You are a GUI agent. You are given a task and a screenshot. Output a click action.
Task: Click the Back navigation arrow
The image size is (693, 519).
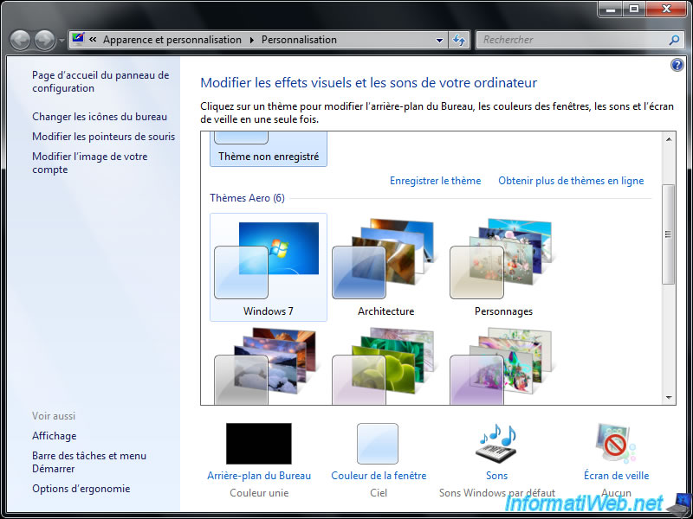(x=20, y=41)
